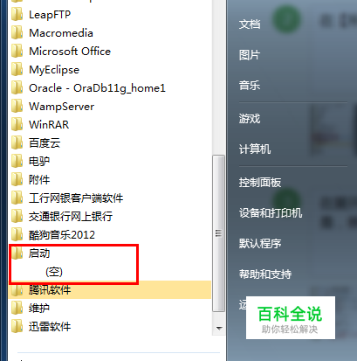The width and height of the screenshot is (357, 361).
Task: Open the 百度云 folder icon
Action: pyautogui.click(x=17, y=143)
